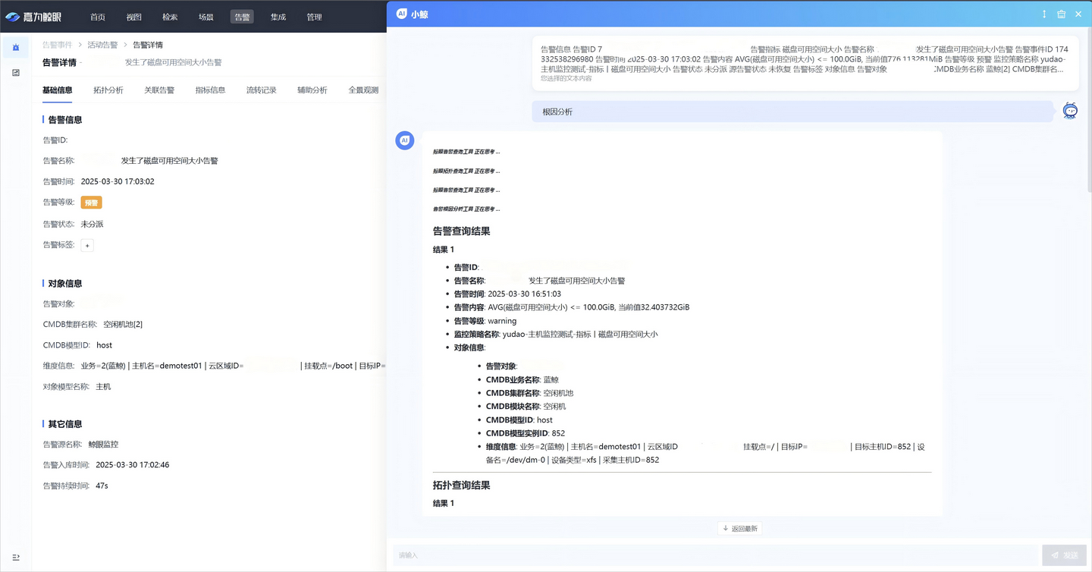This screenshot has height=572, width=1092.
Task: Click the 告警信息 section heading
Action: [x=64, y=120]
